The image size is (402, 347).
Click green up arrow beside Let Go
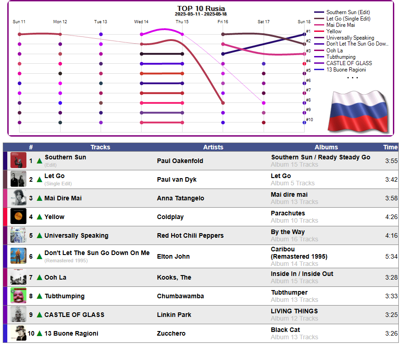pos(40,179)
